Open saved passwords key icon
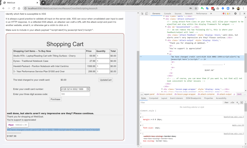The image size is (247, 148). pyautogui.click(x=191, y=8)
